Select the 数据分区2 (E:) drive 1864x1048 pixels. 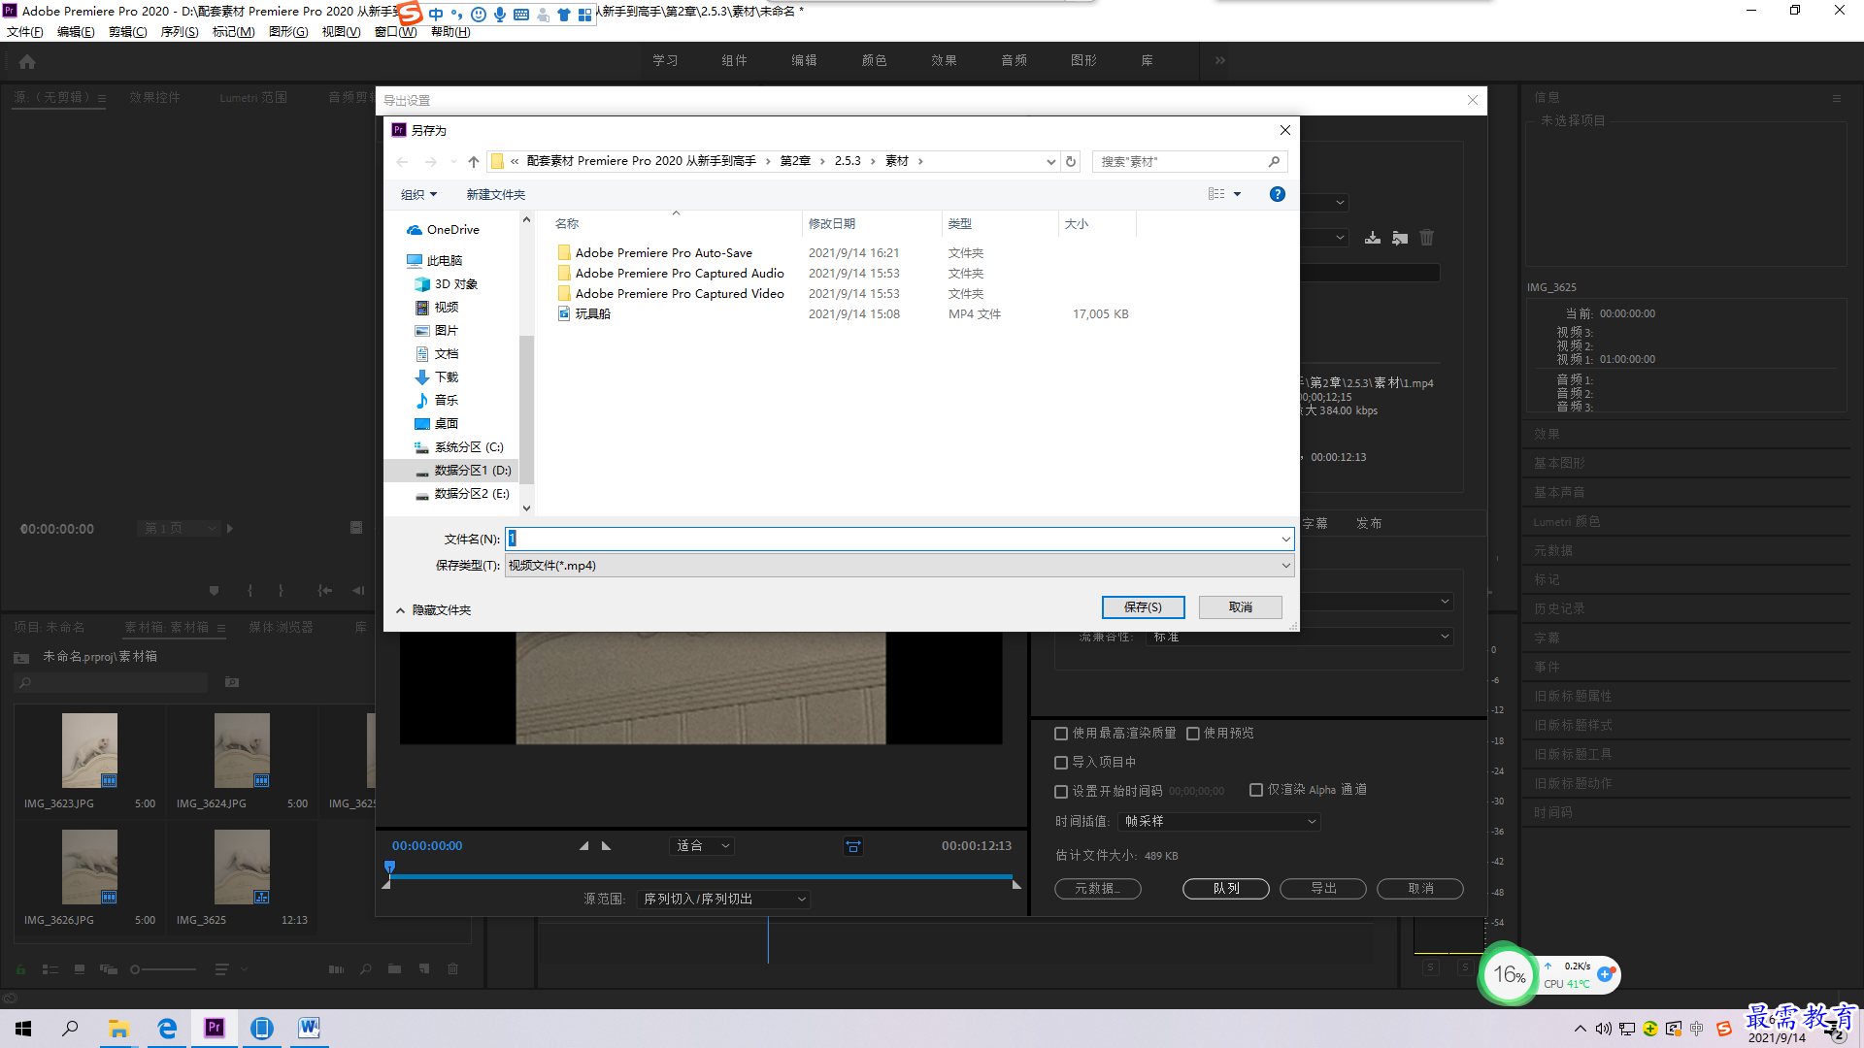click(x=472, y=494)
